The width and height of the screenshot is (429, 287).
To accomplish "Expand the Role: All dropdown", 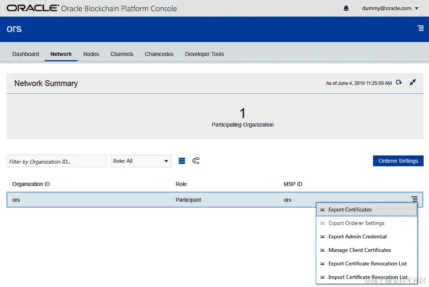I will pos(141,161).
